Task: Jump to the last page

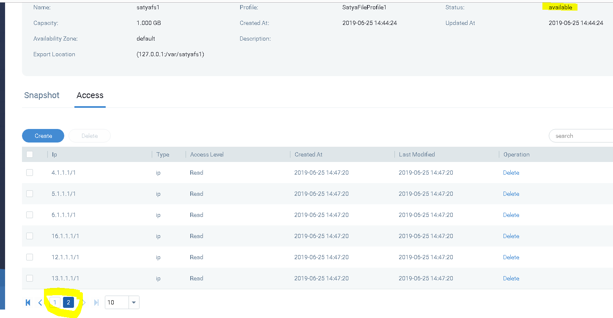Action: click(96, 302)
